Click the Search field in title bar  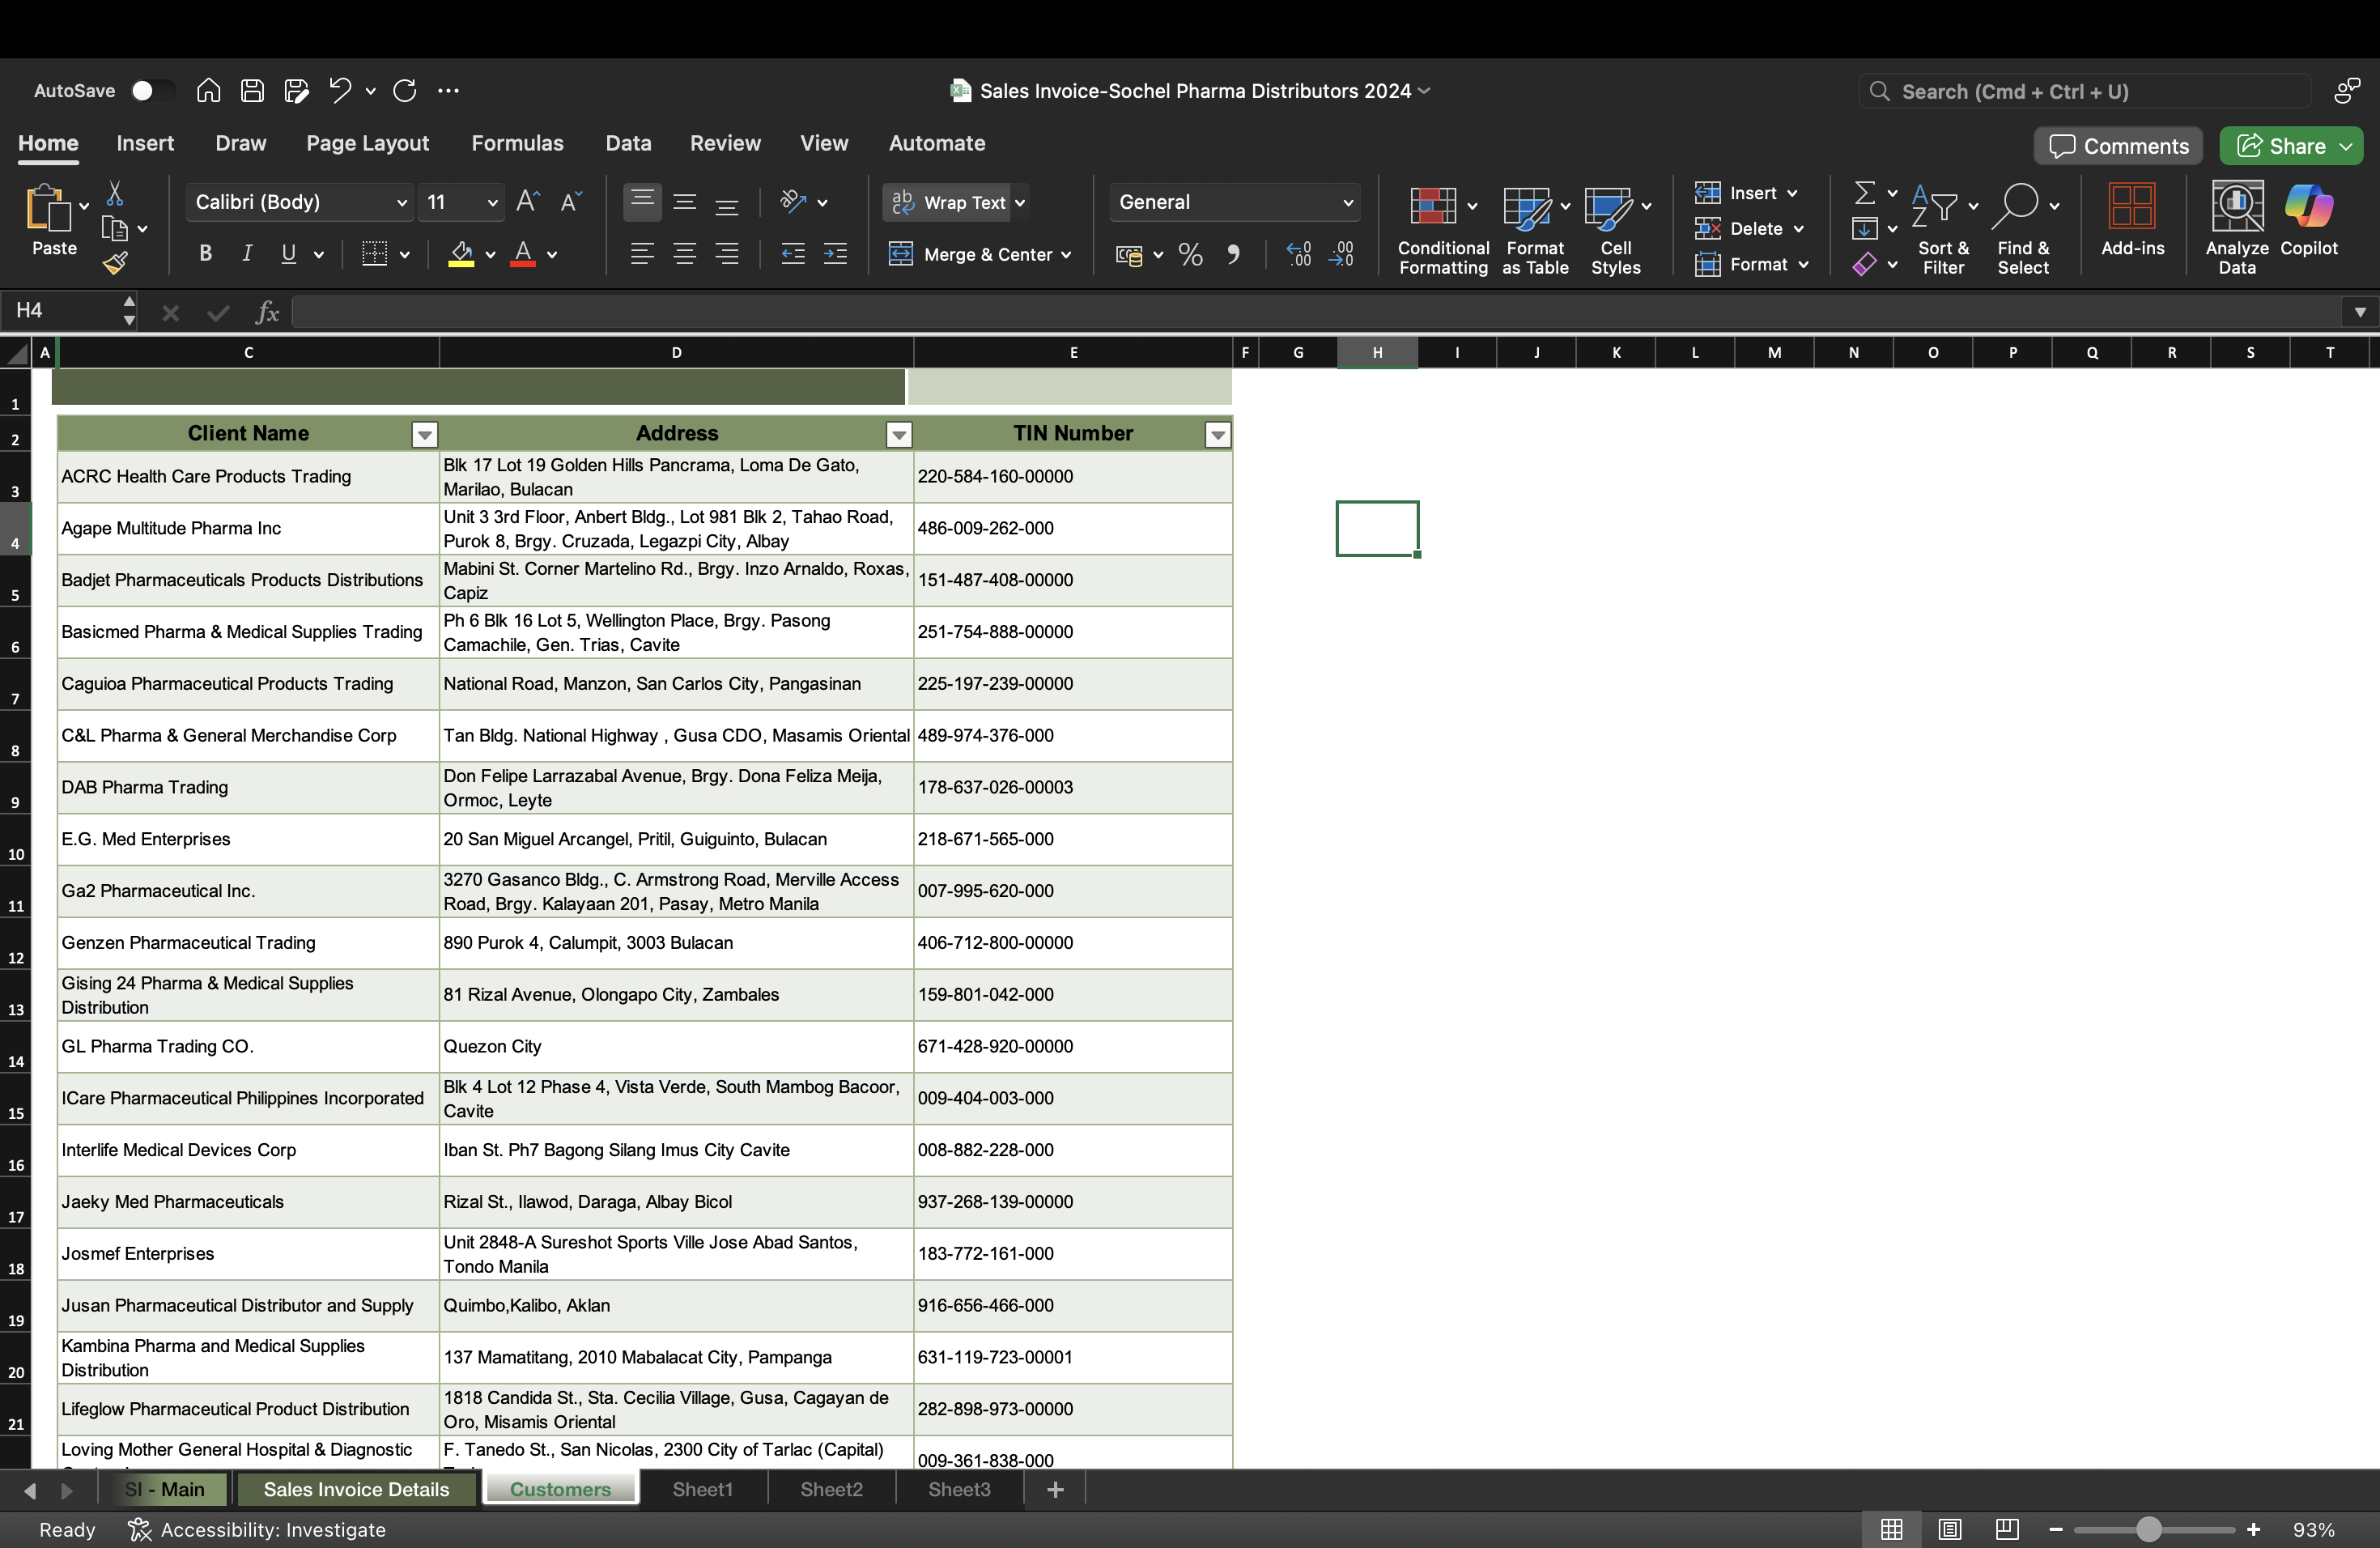click(x=2085, y=91)
